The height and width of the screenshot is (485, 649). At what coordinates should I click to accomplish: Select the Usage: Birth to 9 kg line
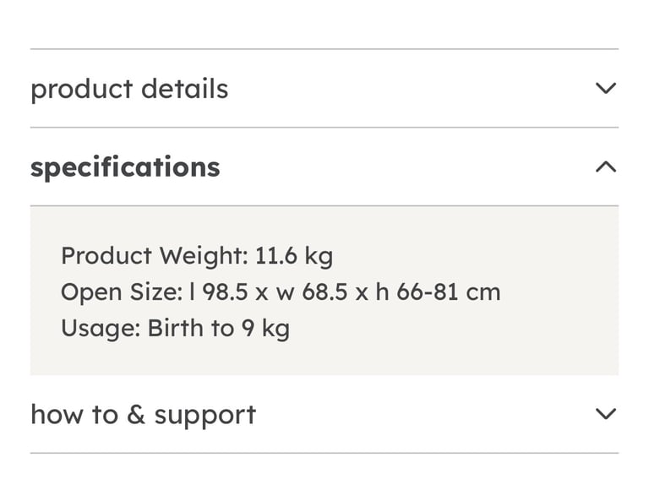pos(175,328)
